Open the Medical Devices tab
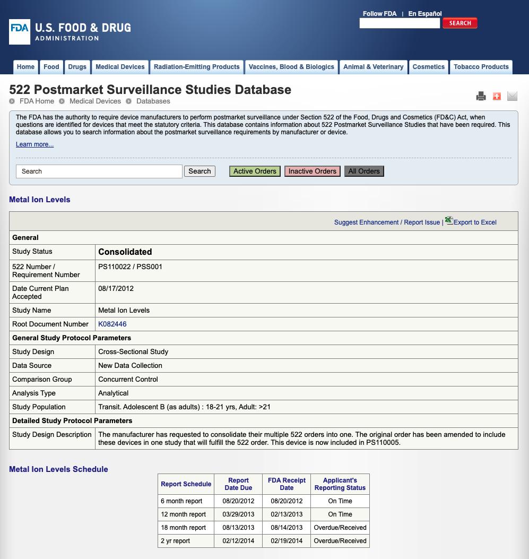Image resolution: width=529 pixels, height=559 pixels. pyautogui.click(x=120, y=67)
